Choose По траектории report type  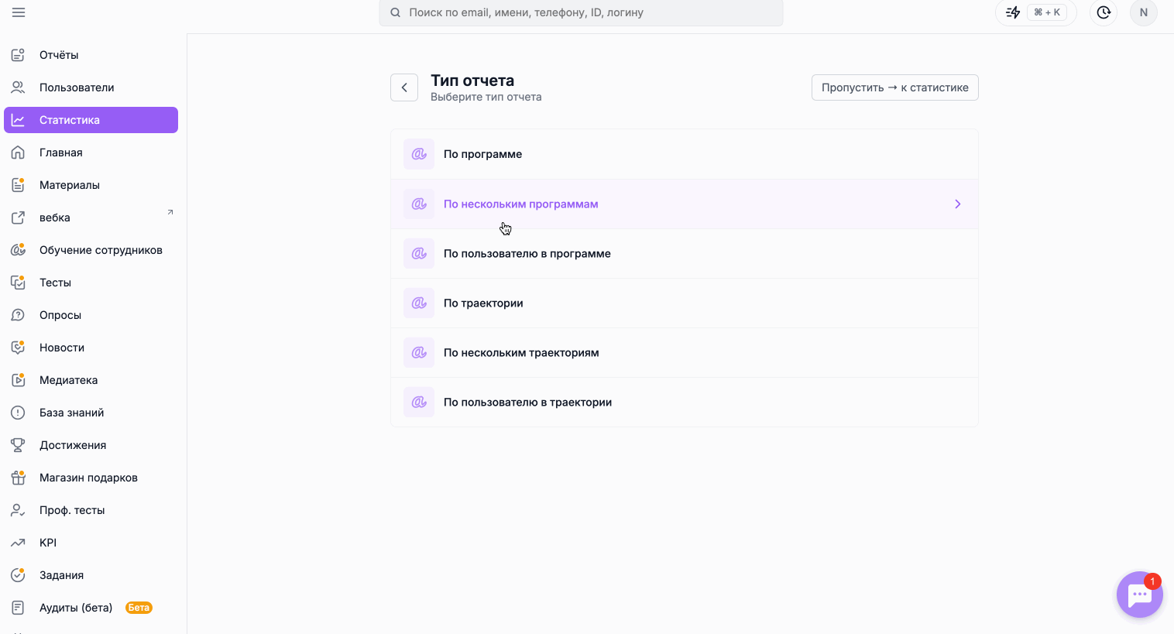click(x=685, y=303)
